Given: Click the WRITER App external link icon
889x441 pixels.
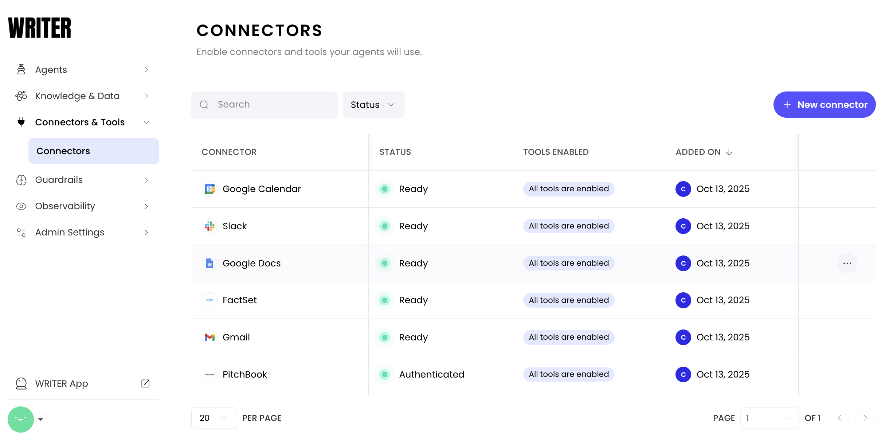Looking at the screenshot, I should (145, 383).
